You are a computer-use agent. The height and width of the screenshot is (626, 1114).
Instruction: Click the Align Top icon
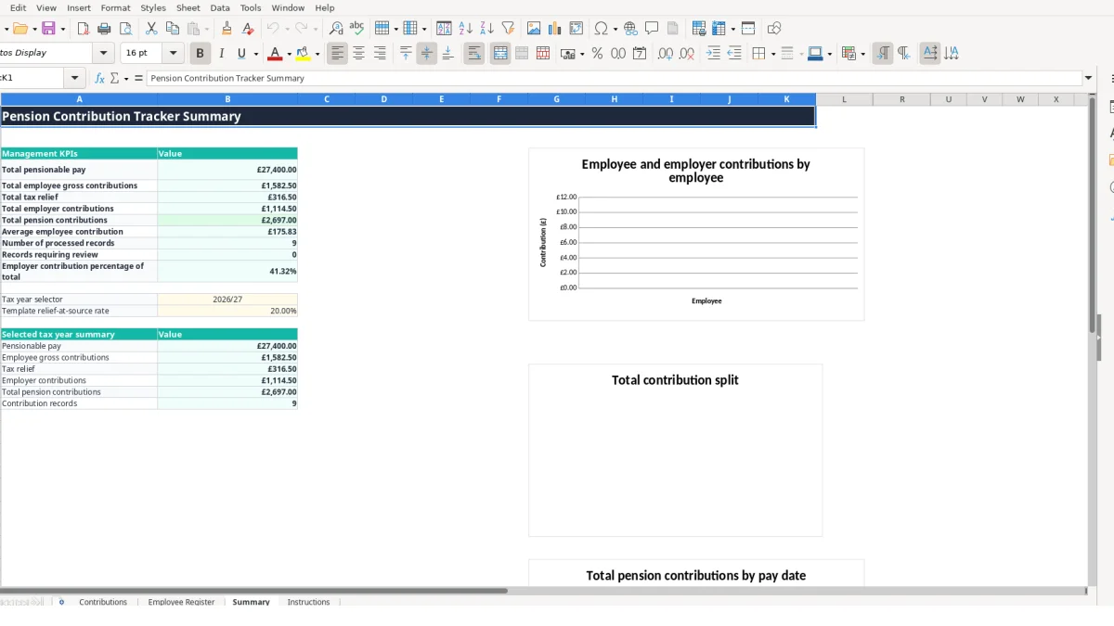(406, 54)
